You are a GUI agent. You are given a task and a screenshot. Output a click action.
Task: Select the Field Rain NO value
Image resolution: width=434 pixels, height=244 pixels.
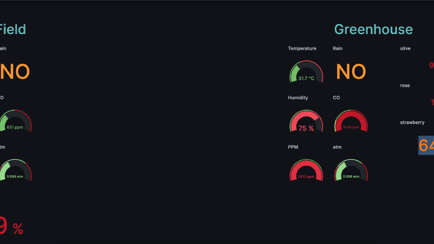tap(15, 72)
